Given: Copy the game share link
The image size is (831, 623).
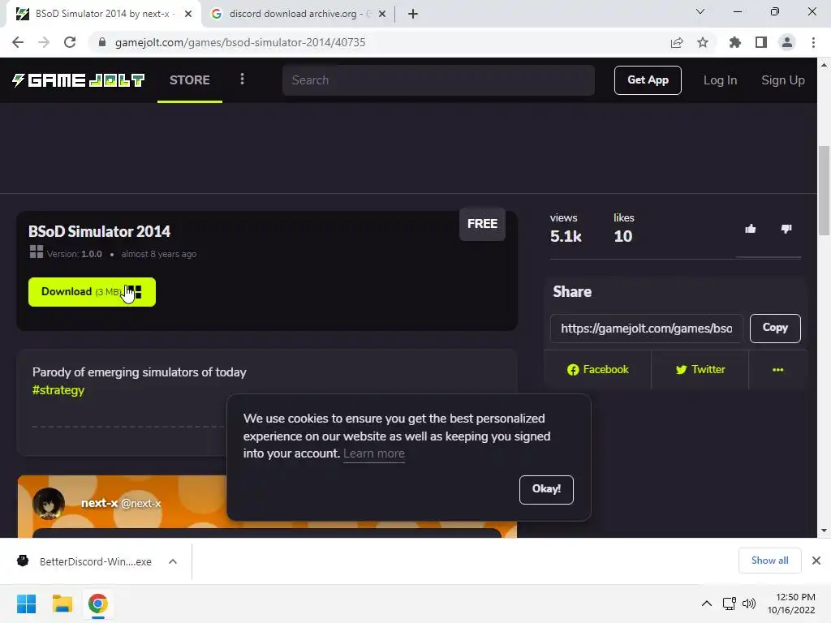Looking at the screenshot, I should 775,328.
